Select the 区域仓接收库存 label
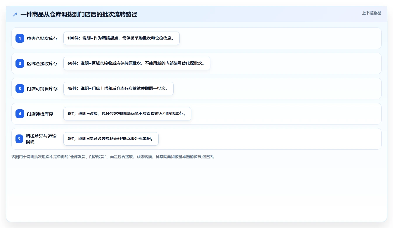Screen dimensions: 393x228 pos(42,63)
